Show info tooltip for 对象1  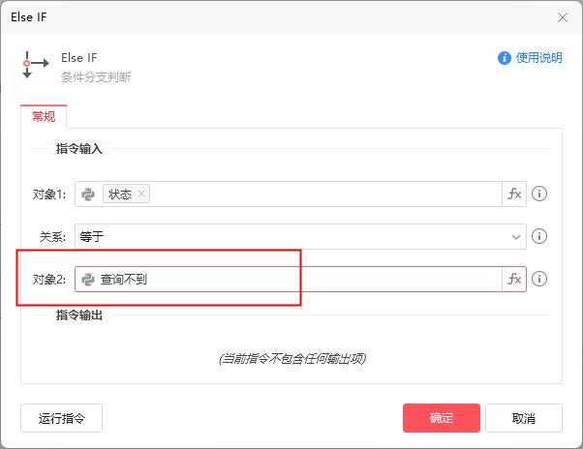point(540,194)
